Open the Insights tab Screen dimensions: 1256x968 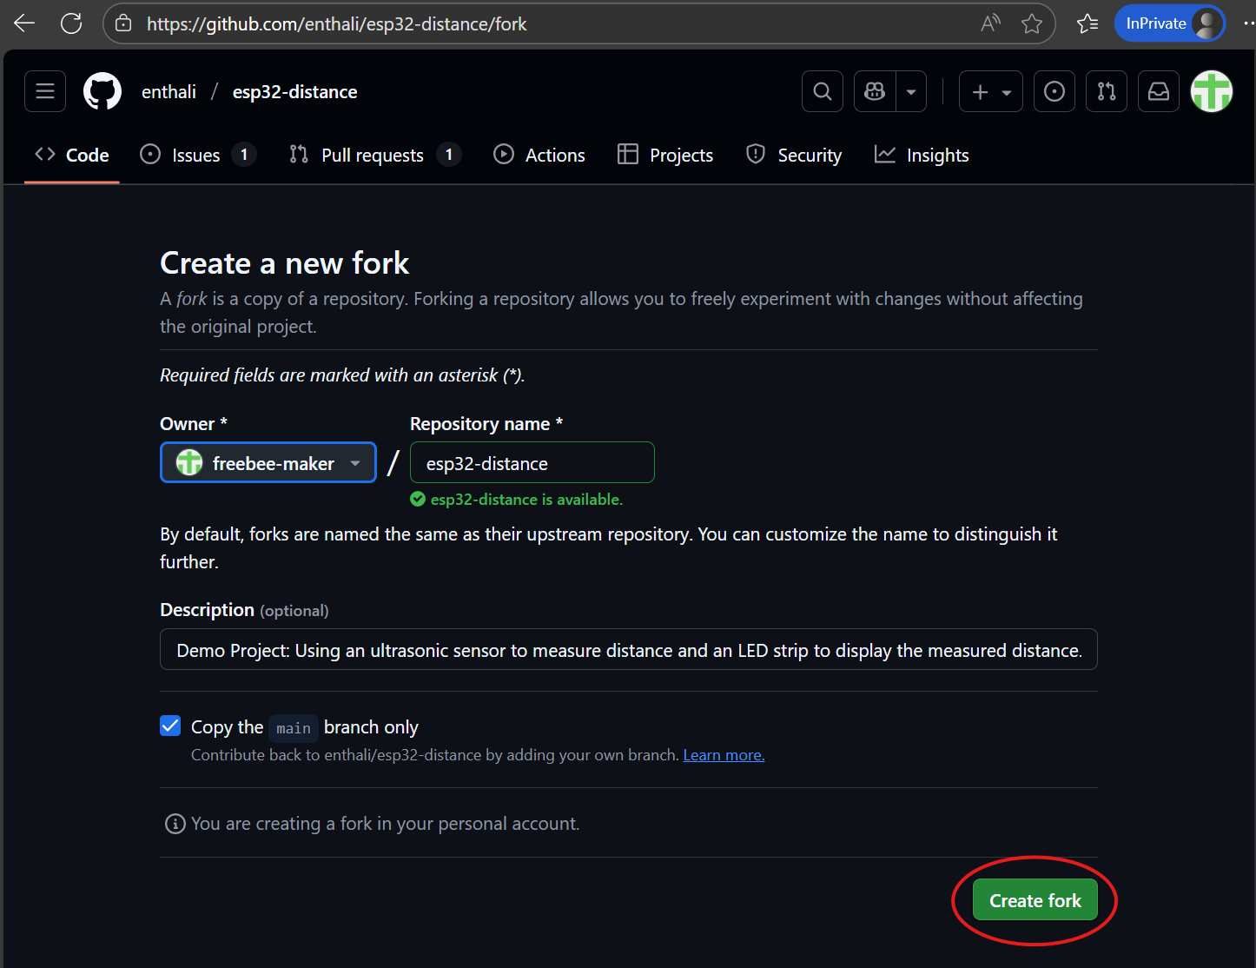[922, 155]
